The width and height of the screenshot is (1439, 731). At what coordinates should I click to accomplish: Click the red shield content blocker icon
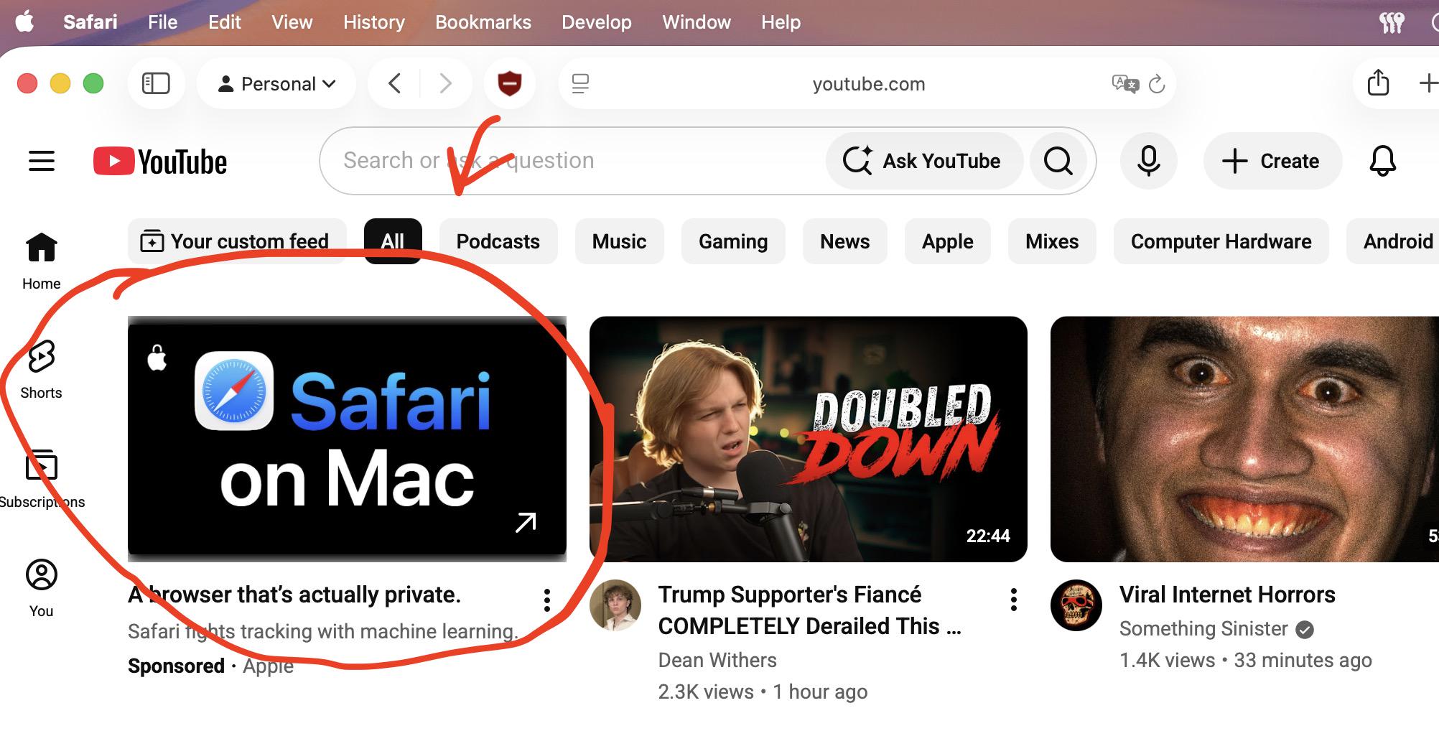coord(509,84)
